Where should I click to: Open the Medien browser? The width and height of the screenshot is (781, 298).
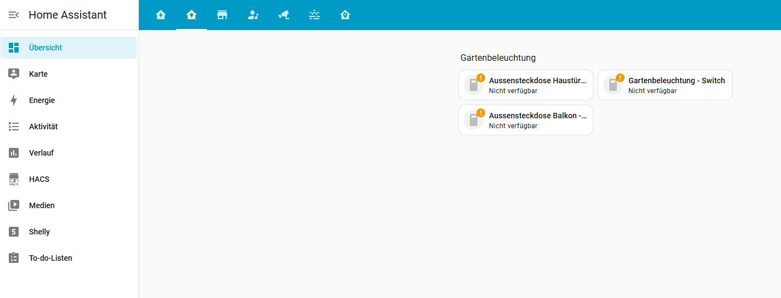pyautogui.click(x=42, y=205)
